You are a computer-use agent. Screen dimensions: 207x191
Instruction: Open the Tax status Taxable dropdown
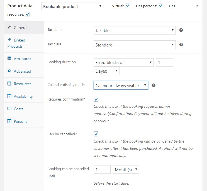click(135, 30)
